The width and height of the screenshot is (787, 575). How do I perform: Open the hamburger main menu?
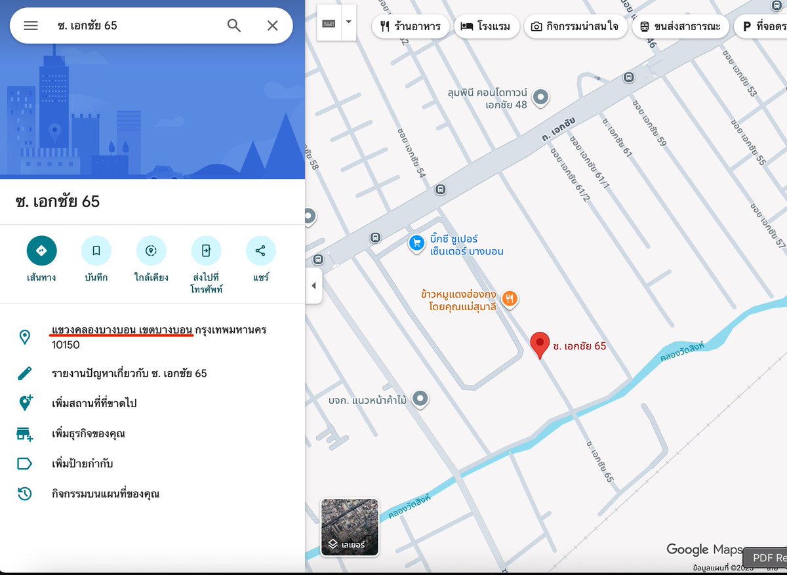(x=31, y=26)
